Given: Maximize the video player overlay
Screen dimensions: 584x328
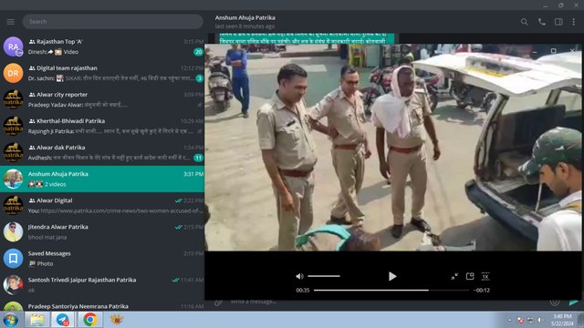Looking at the screenshot, I should 554,51.
